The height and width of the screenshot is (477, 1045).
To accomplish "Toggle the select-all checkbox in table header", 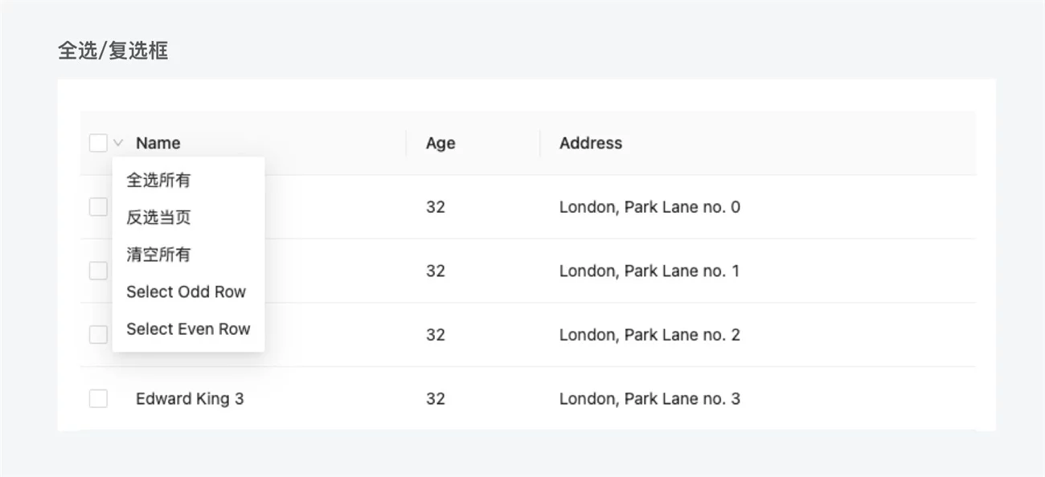I will pyautogui.click(x=98, y=143).
